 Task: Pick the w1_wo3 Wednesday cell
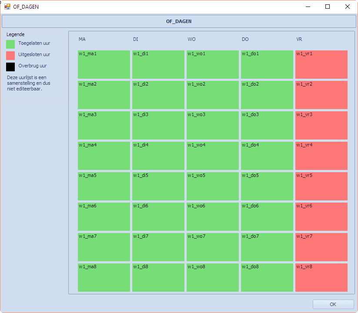click(213, 125)
